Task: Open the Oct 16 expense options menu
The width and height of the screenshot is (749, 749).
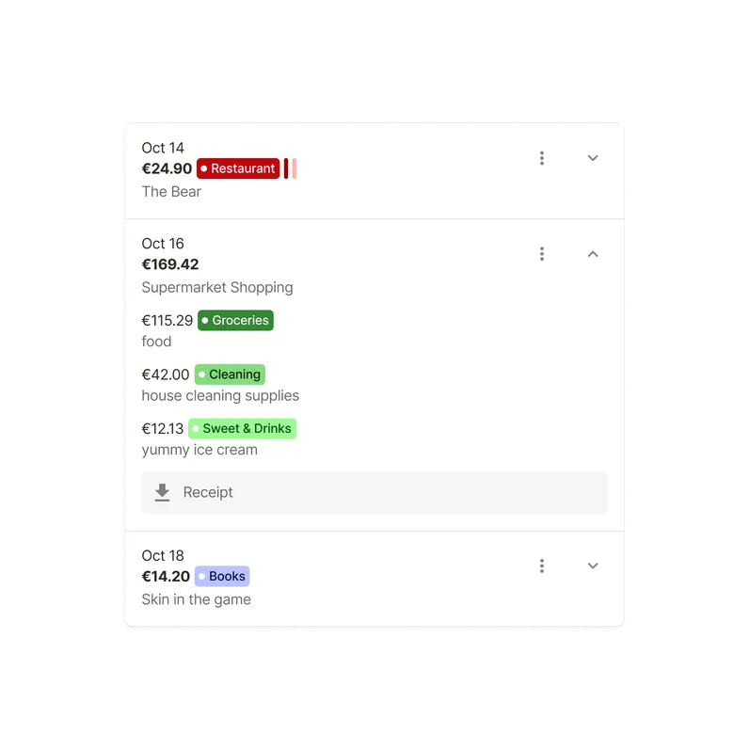Action: click(541, 254)
